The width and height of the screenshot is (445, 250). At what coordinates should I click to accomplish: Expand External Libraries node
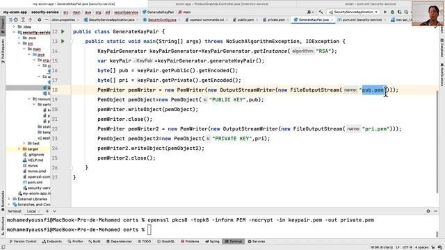click(9, 199)
